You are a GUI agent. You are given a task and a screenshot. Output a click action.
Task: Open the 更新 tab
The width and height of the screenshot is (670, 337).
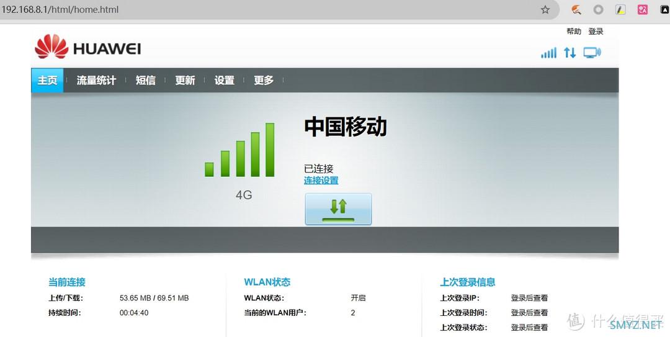coord(185,80)
